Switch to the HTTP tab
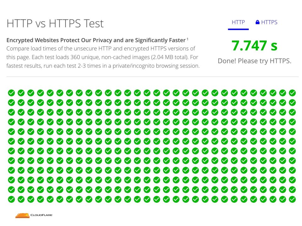Screen dimensions: 302x226 (x=238, y=22)
